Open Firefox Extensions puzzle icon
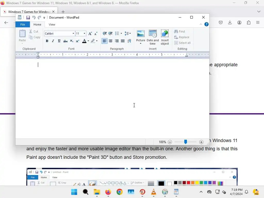Image resolution: width=264 pixels, height=198 pixels. tap(249, 22)
